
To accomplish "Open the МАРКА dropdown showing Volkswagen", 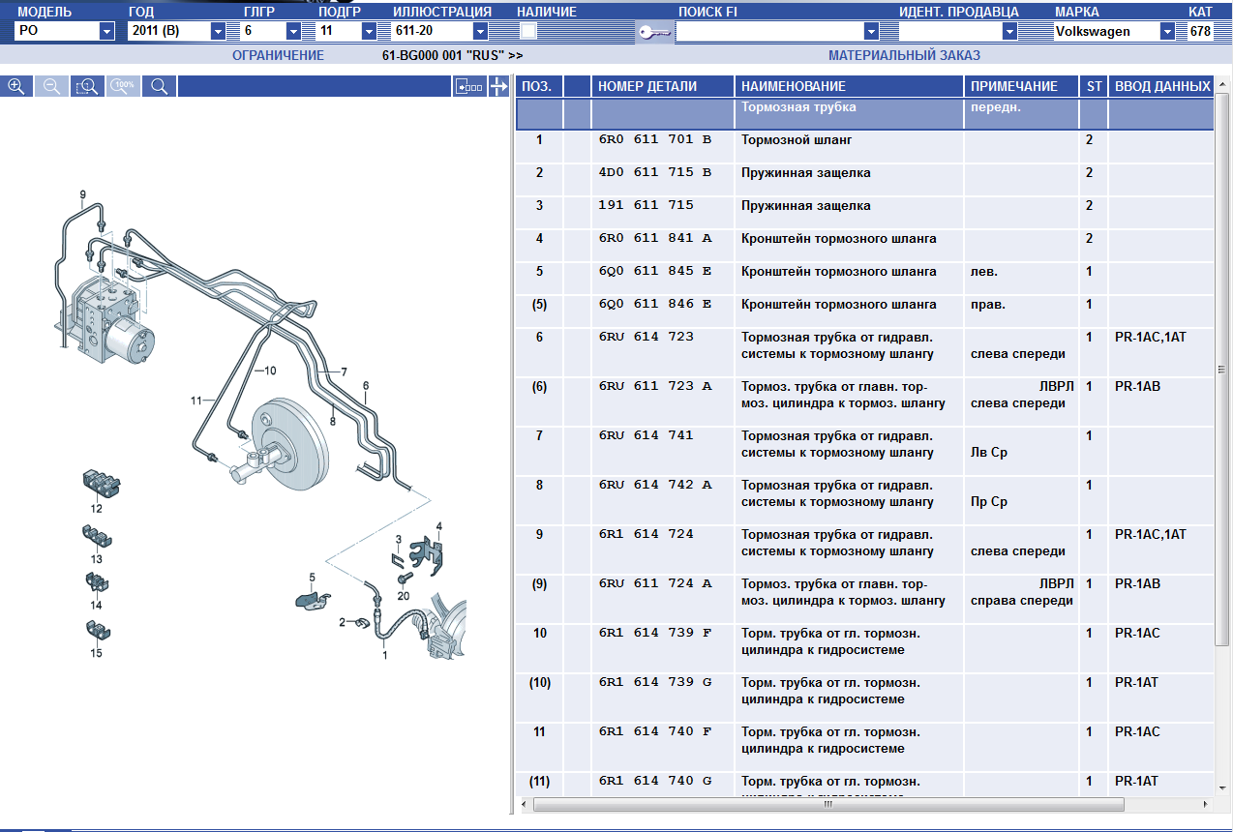I will [x=1168, y=31].
